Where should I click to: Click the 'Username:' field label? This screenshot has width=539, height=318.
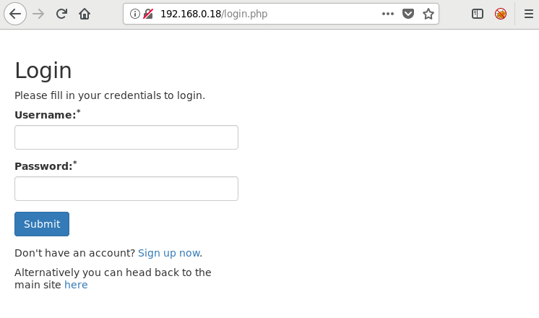coord(45,115)
